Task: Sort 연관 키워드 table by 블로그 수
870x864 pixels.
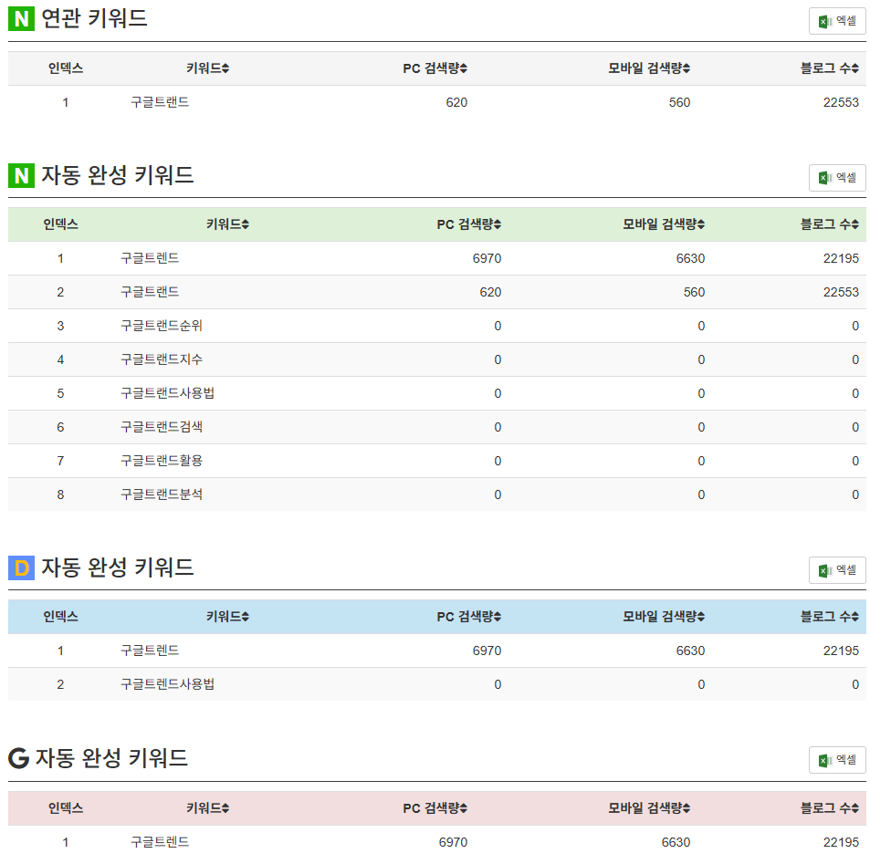Action: [x=830, y=68]
